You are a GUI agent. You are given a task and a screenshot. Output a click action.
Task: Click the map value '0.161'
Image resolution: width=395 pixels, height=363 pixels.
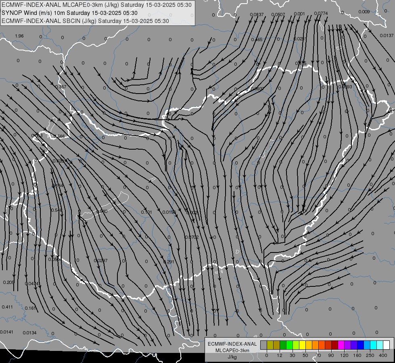[30, 308]
